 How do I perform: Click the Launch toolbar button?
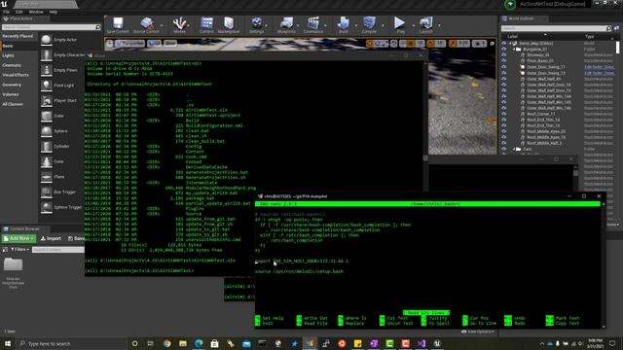click(x=426, y=25)
